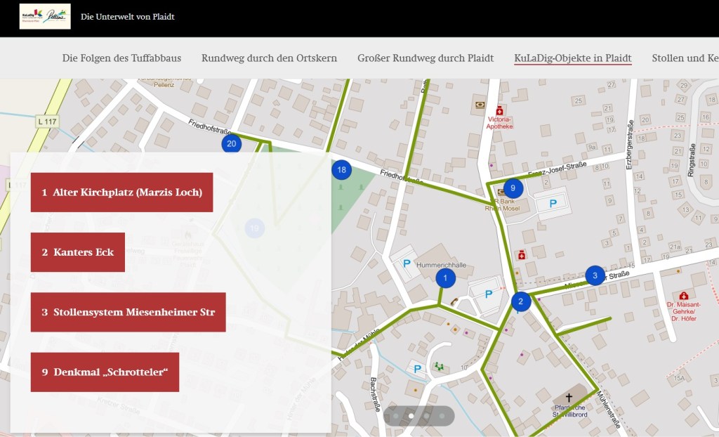Click the Victoria-Apotheke pharmacy icon
This screenshot has height=437, width=719.
tap(499, 111)
